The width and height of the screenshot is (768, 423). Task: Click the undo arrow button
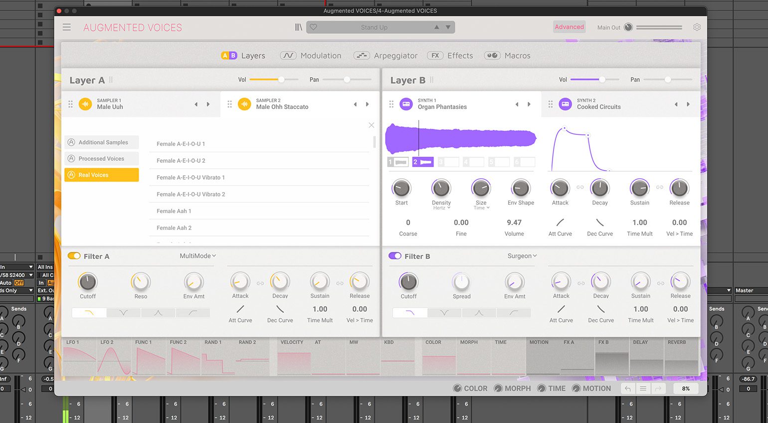pos(628,389)
